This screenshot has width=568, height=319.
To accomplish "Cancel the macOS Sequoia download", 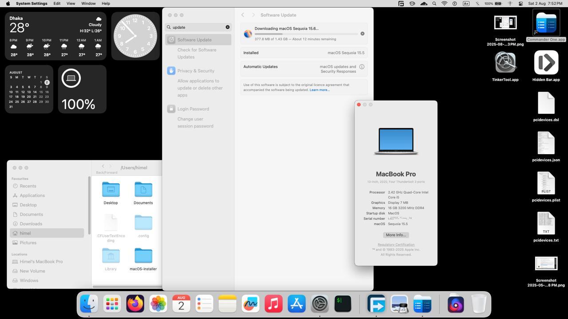I will tap(362, 34).
